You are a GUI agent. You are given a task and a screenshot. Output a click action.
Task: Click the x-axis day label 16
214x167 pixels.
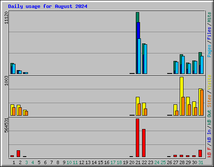pos(107,162)
